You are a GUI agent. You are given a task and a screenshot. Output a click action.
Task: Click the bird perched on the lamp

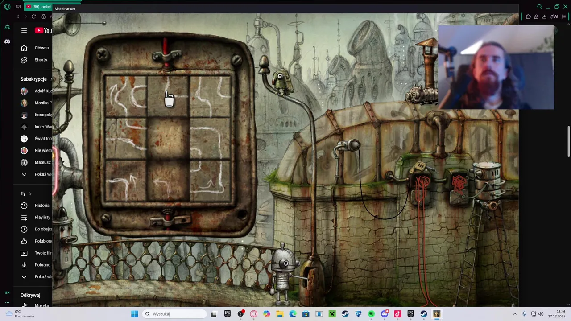coord(282,82)
